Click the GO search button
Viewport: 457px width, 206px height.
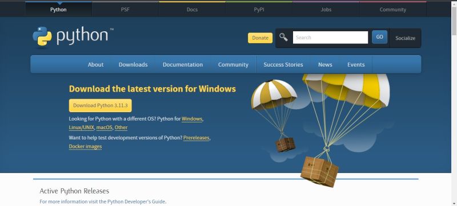click(x=379, y=37)
